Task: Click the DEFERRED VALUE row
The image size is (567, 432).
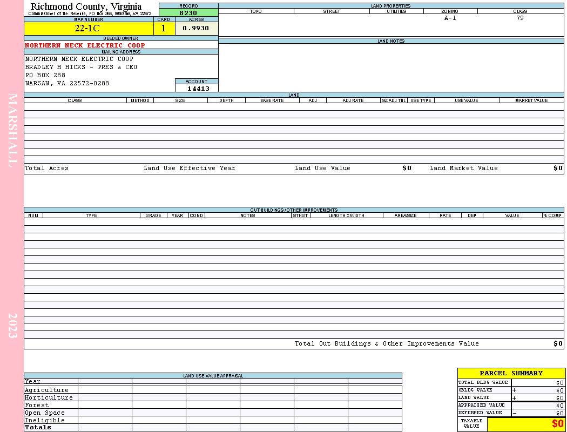Action: coord(511,413)
